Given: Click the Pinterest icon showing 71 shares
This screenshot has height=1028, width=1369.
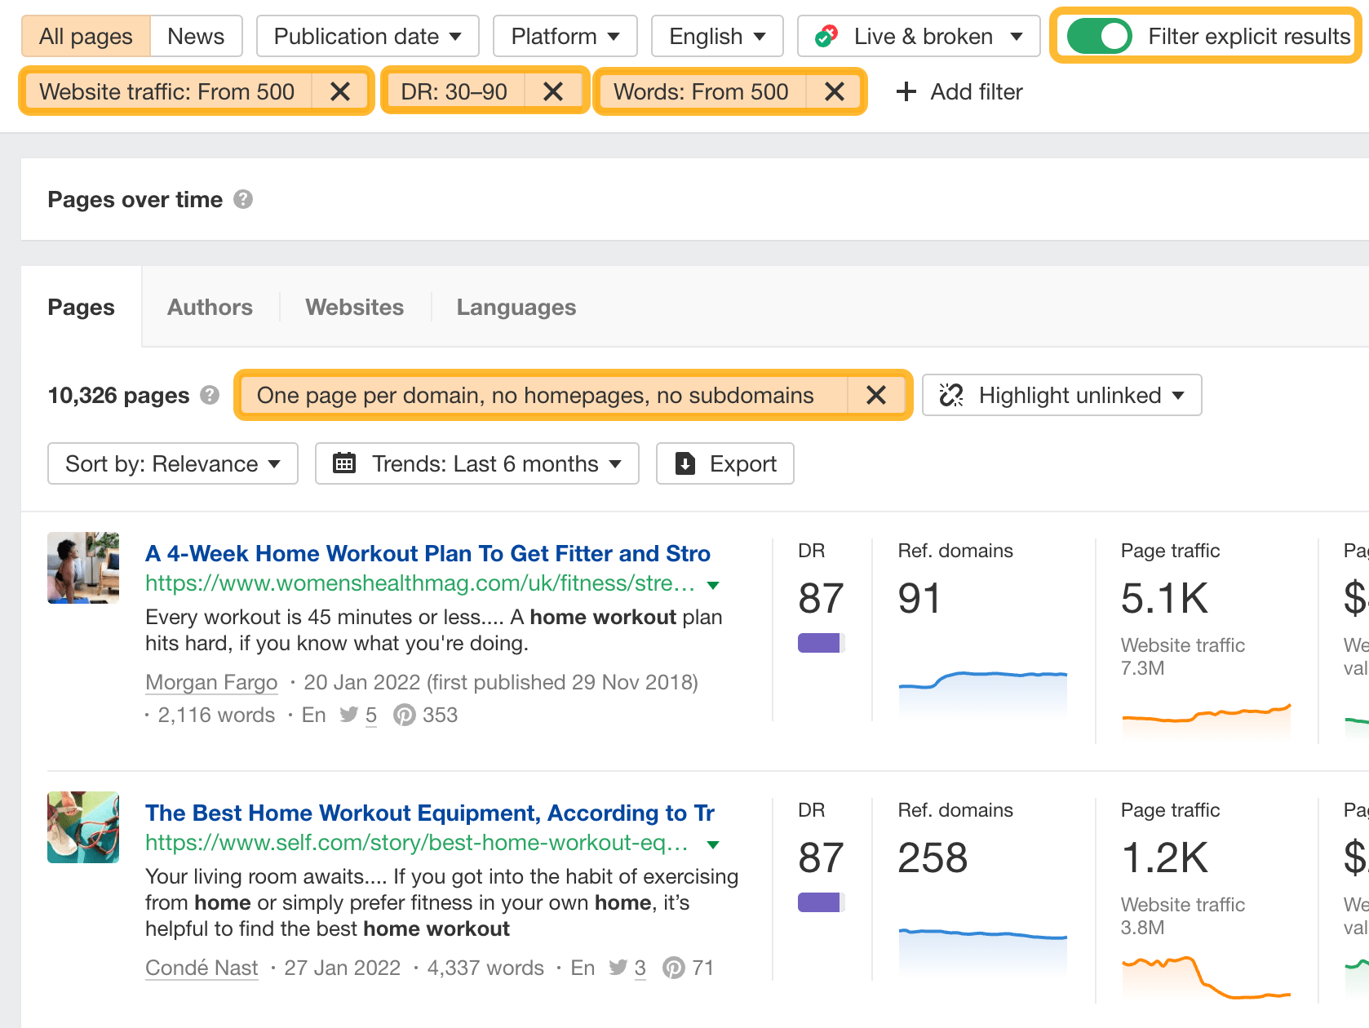Looking at the screenshot, I should 675,968.
